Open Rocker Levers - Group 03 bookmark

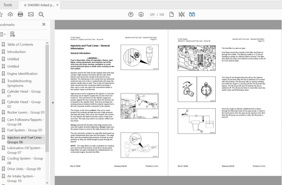(26, 112)
